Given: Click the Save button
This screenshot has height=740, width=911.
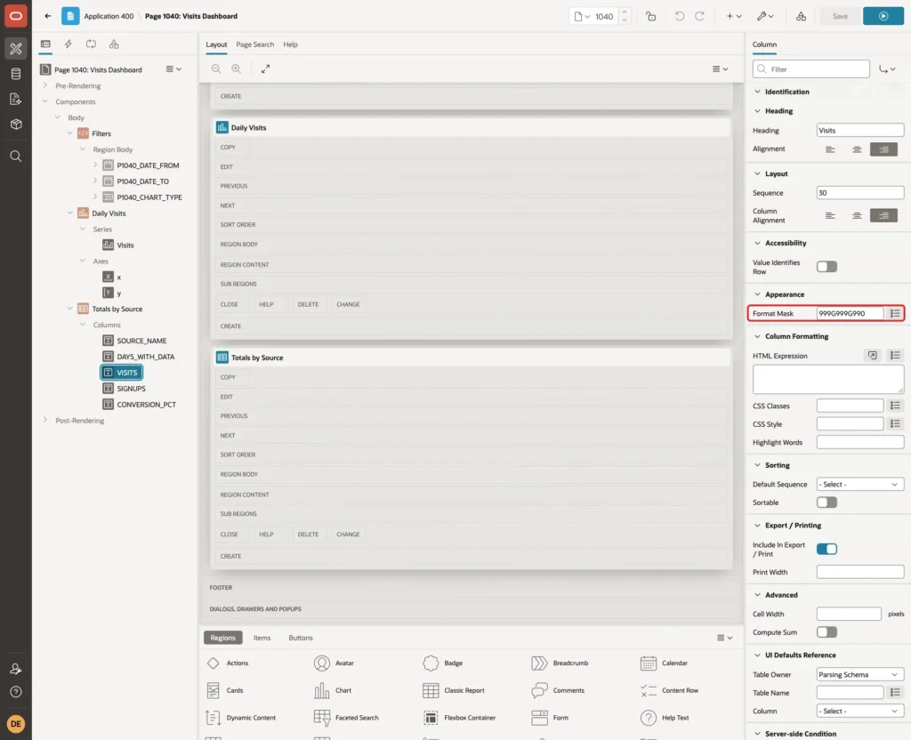Looking at the screenshot, I should point(840,16).
